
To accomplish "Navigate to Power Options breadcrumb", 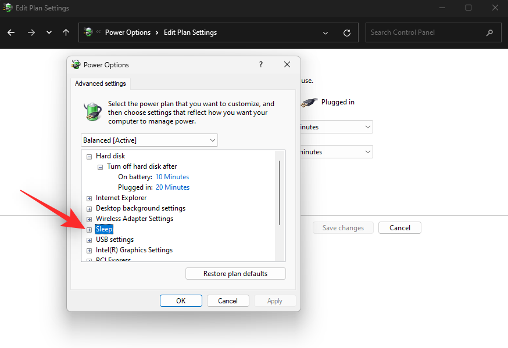I will 128,32.
